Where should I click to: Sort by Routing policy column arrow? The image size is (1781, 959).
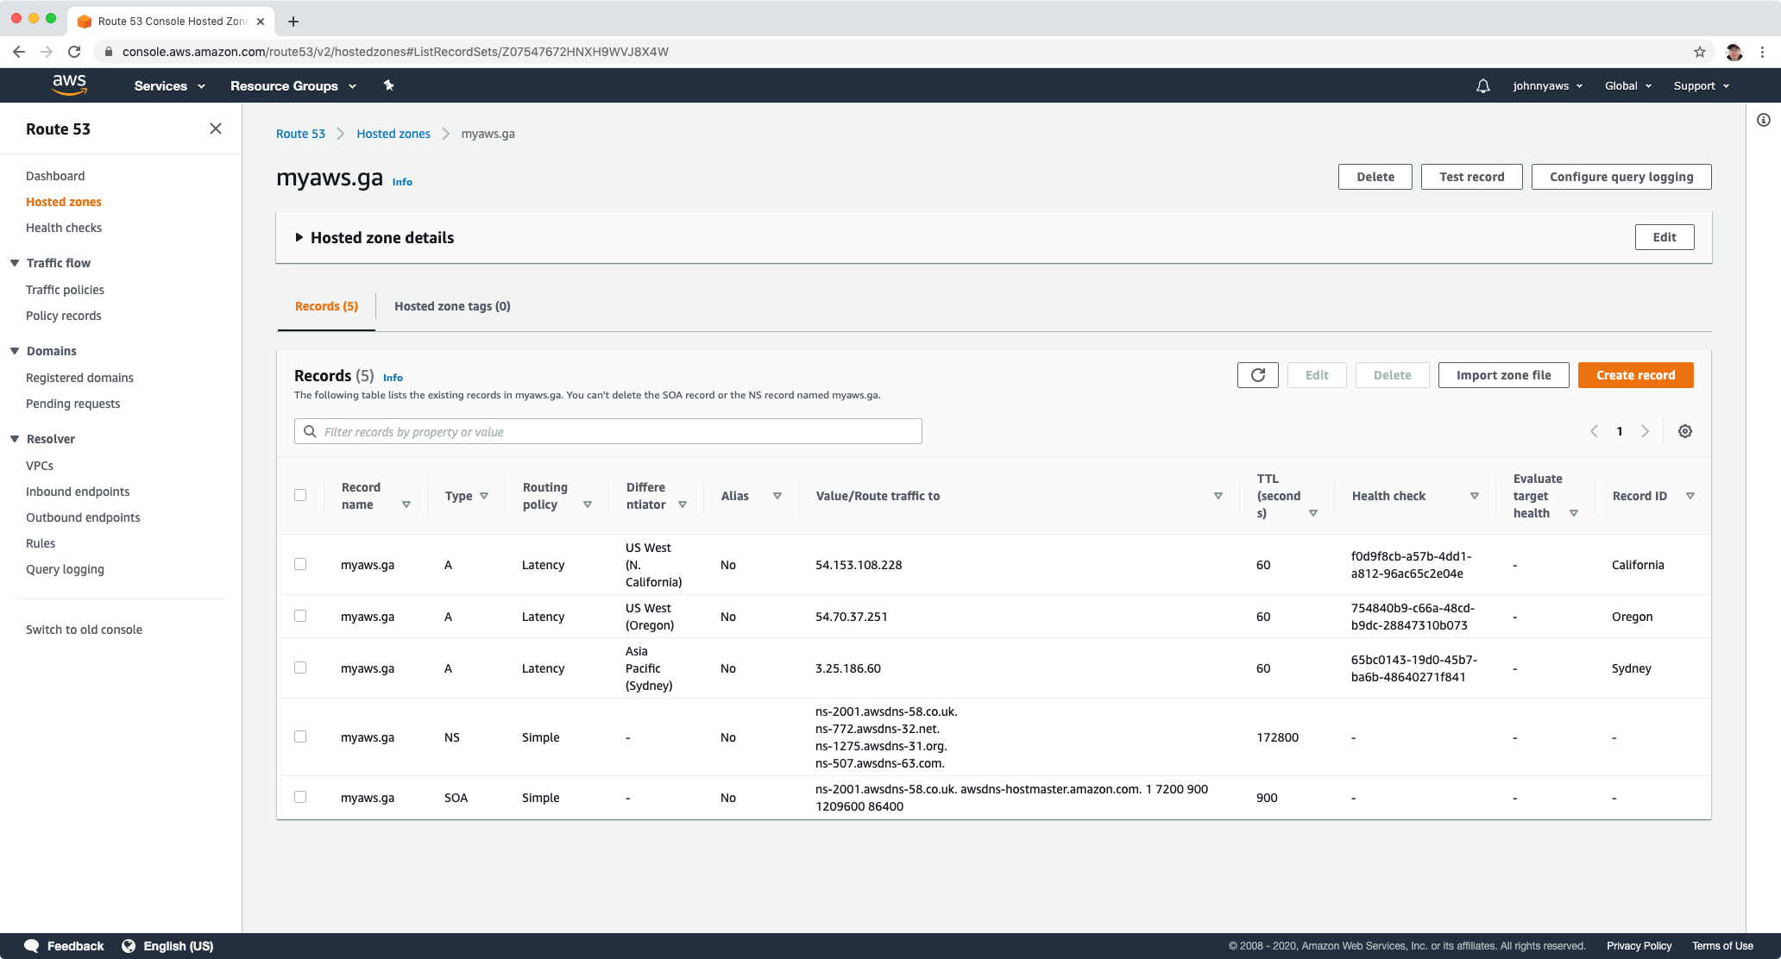pos(588,505)
